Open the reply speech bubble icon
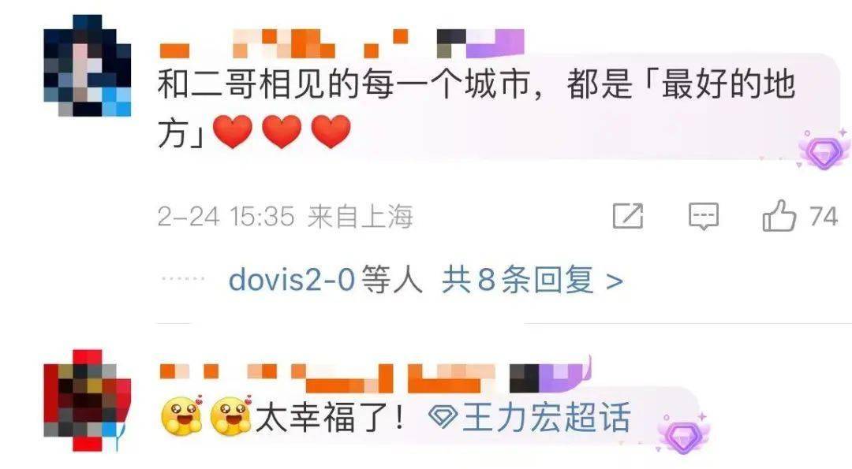The height and width of the screenshot is (469, 852). 704,216
